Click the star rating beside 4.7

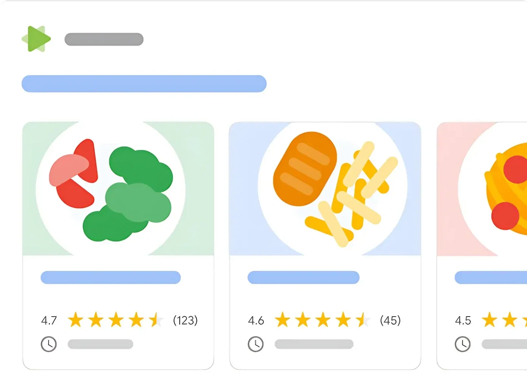tap(116, 320)
